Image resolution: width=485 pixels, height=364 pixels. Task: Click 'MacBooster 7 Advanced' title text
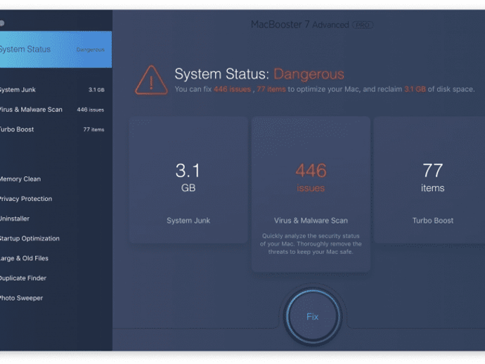coord(299,25)
